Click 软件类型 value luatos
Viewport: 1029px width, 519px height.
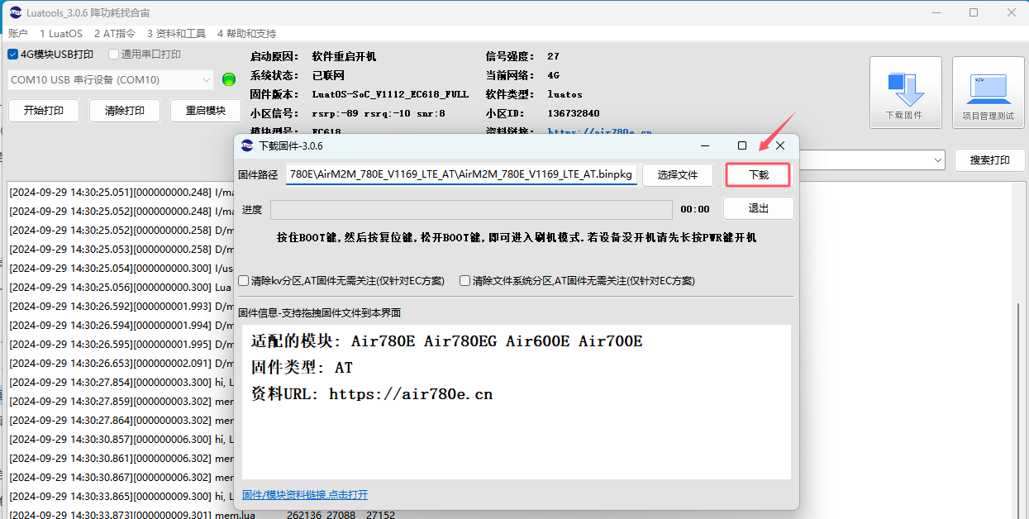[565, 94]
